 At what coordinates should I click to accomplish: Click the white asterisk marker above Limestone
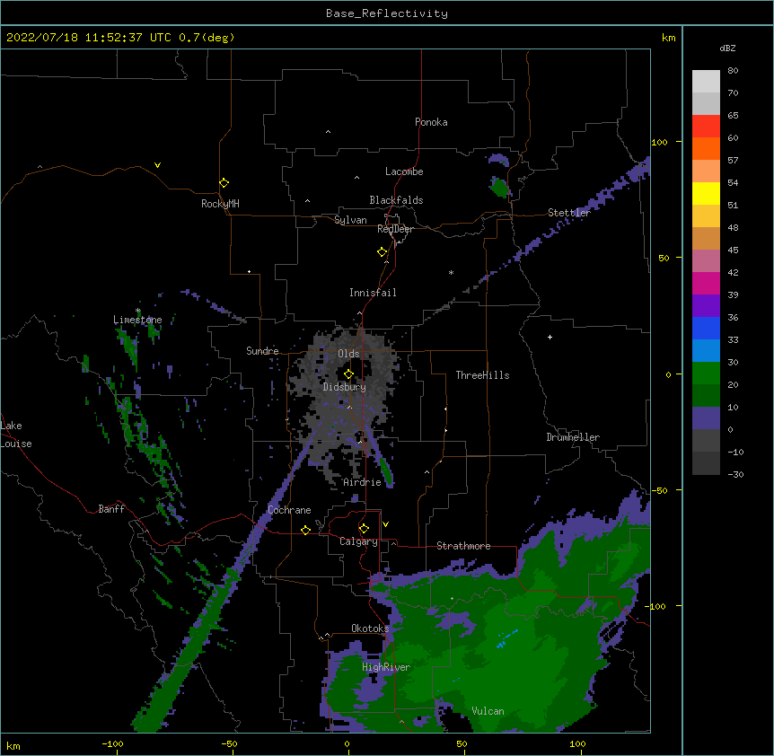[138, 311]
